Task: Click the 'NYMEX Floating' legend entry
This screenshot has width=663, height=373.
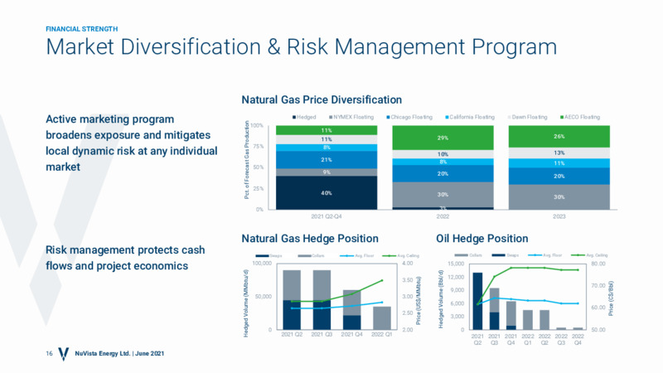Action: pos(351,117)
